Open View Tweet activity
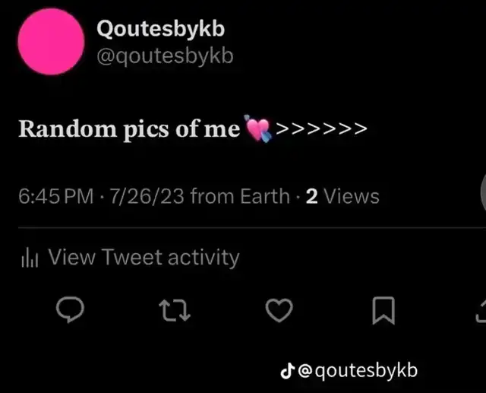Image resolution: width=486 pixels, height=393 pixels. 144,257
